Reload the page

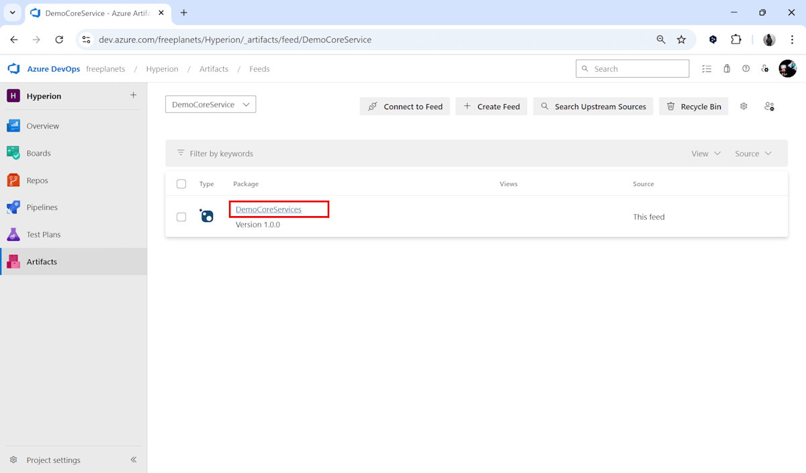[x=59, y=40]
